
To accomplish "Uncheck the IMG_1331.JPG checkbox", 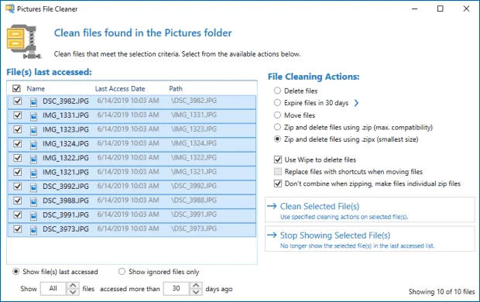I will (x=18, y=115).
